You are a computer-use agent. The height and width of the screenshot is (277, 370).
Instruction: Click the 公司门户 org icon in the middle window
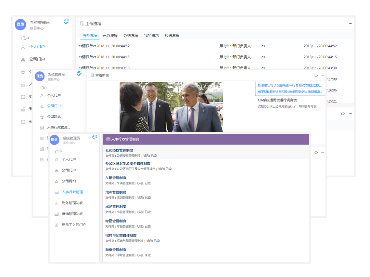point(42,106)
